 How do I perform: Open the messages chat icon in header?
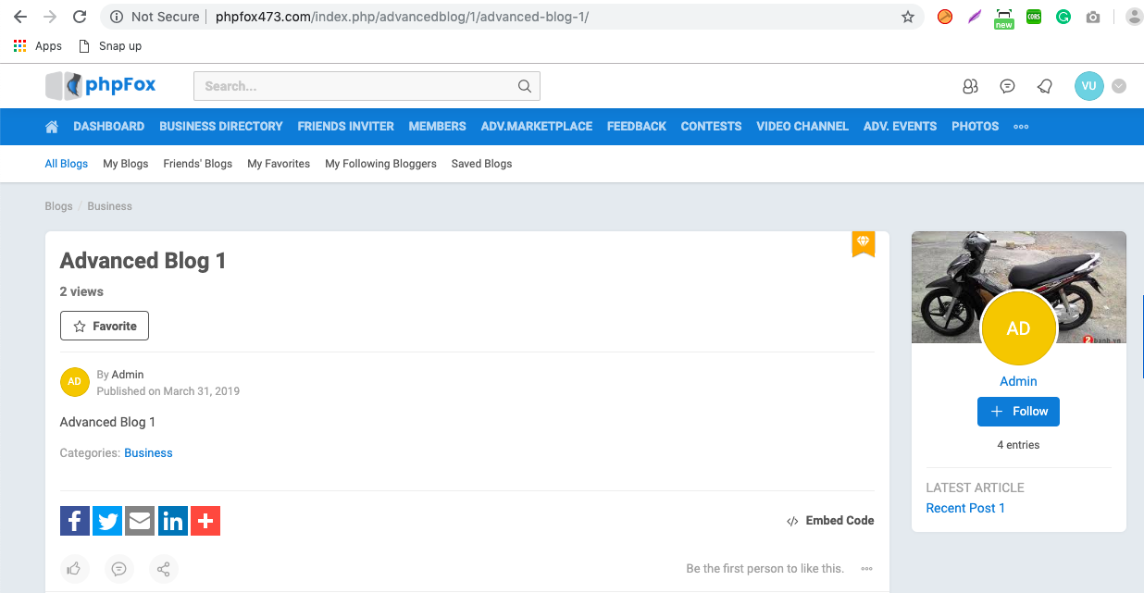point(1007,86)
